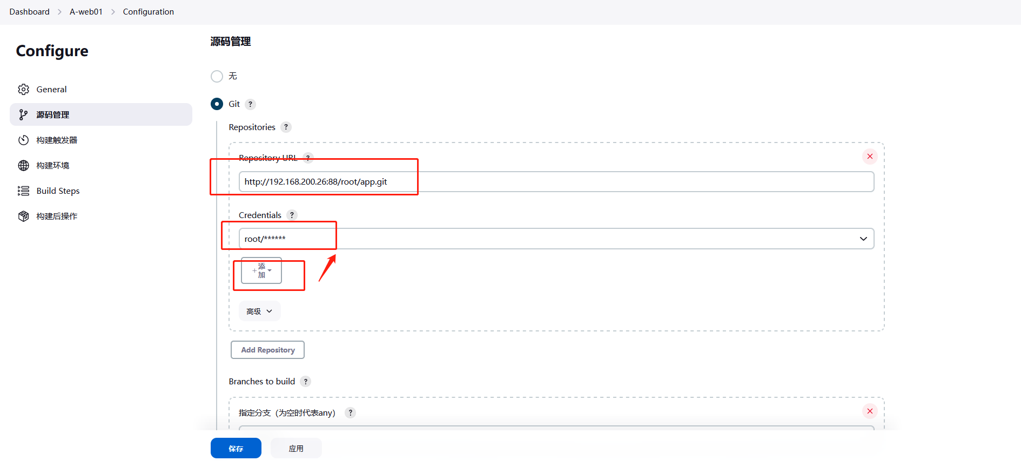Click the General gear icon in sidebar
The image size is (1021, 461).
[x=23, y=89]
